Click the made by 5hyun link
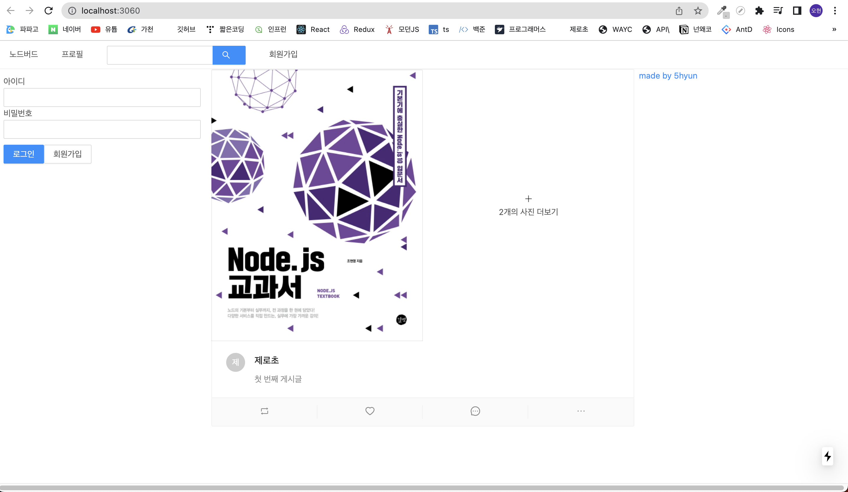Image resolution: width=848 pixels, height=492 pixels. pos(668,76)
